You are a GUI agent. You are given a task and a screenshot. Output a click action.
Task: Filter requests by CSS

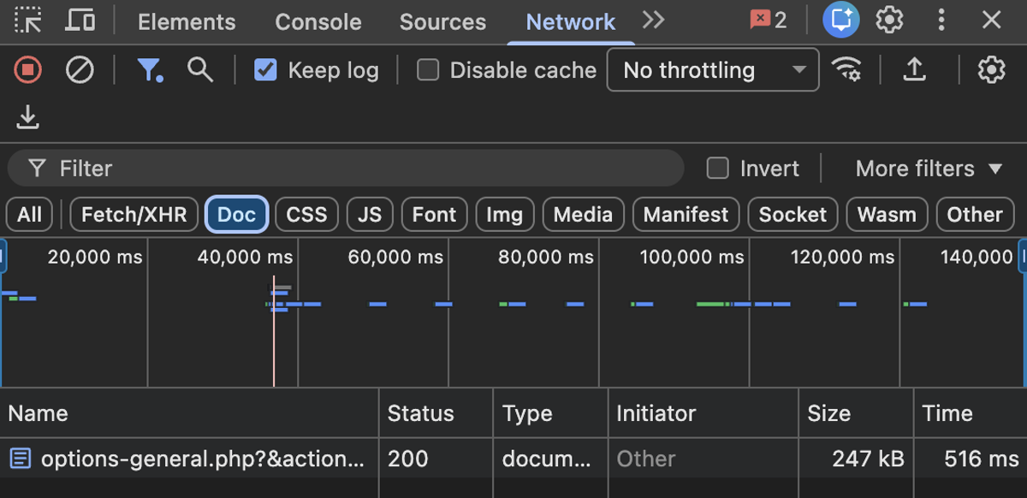[x=306, y=215]
